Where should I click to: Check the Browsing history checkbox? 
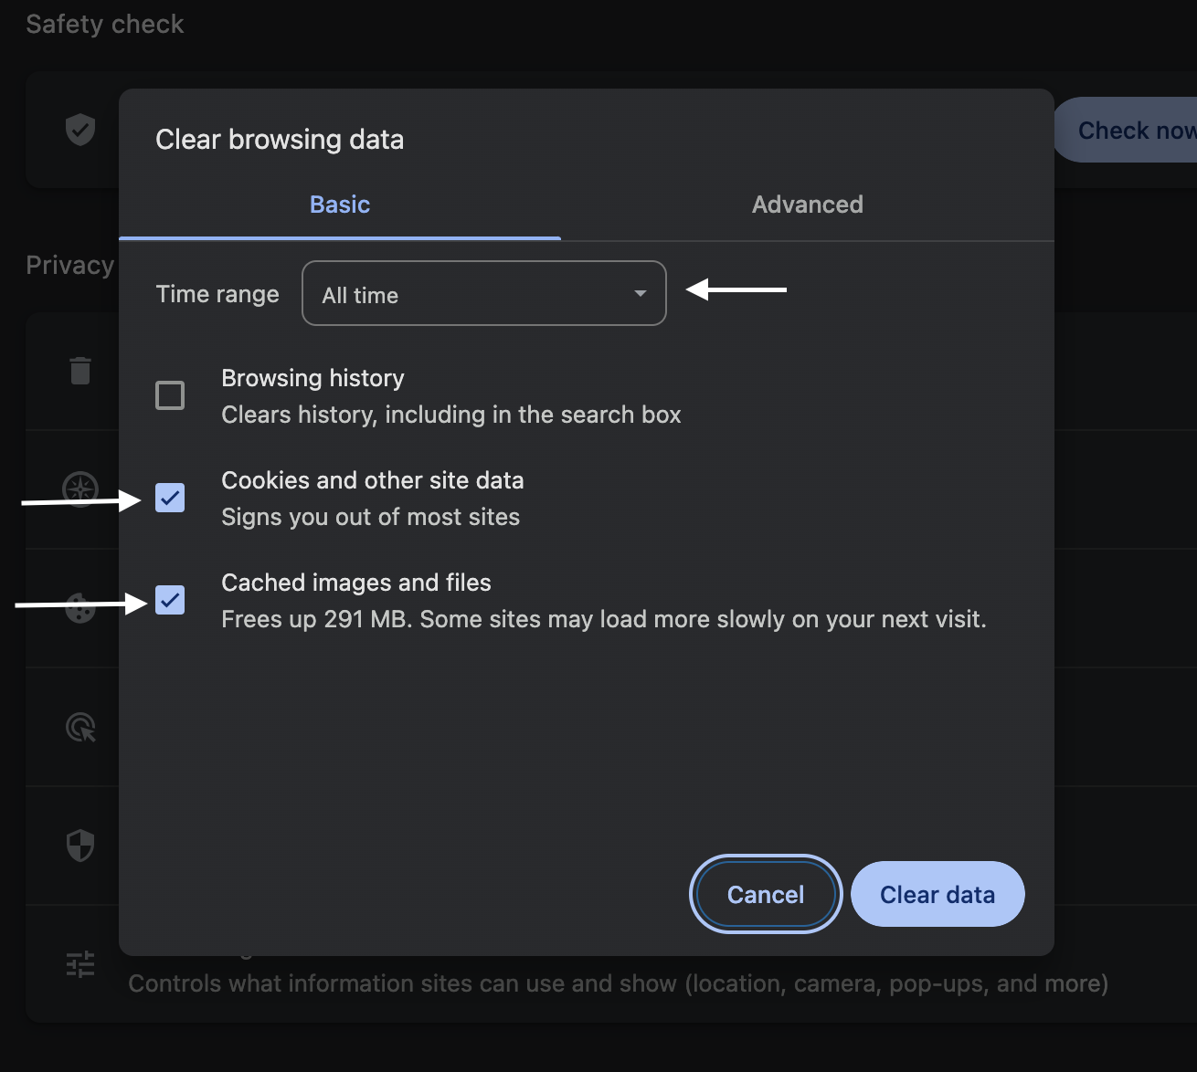pos(170,395)
